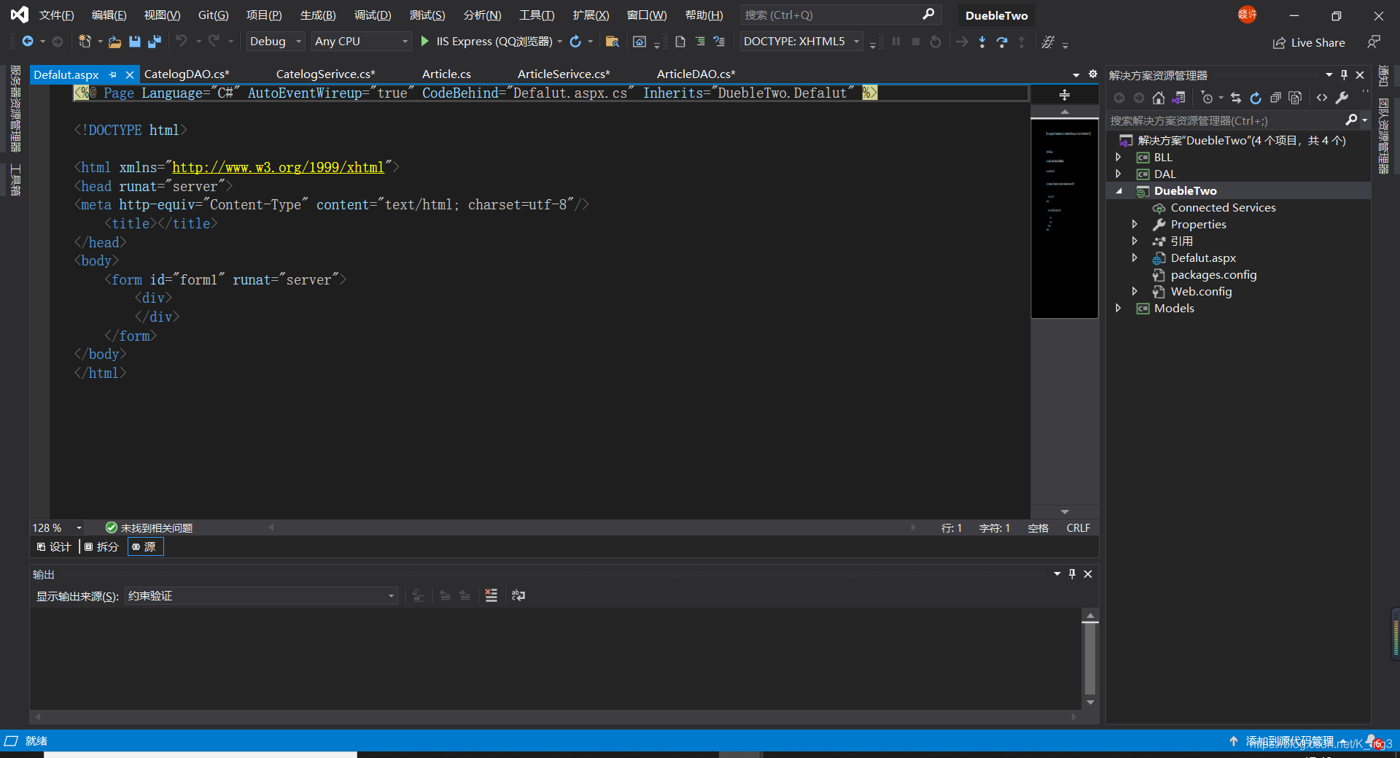Toggle pin on Defalut.aspx tab
This screenshot has height=758, width=1400.
pos(113,74)
